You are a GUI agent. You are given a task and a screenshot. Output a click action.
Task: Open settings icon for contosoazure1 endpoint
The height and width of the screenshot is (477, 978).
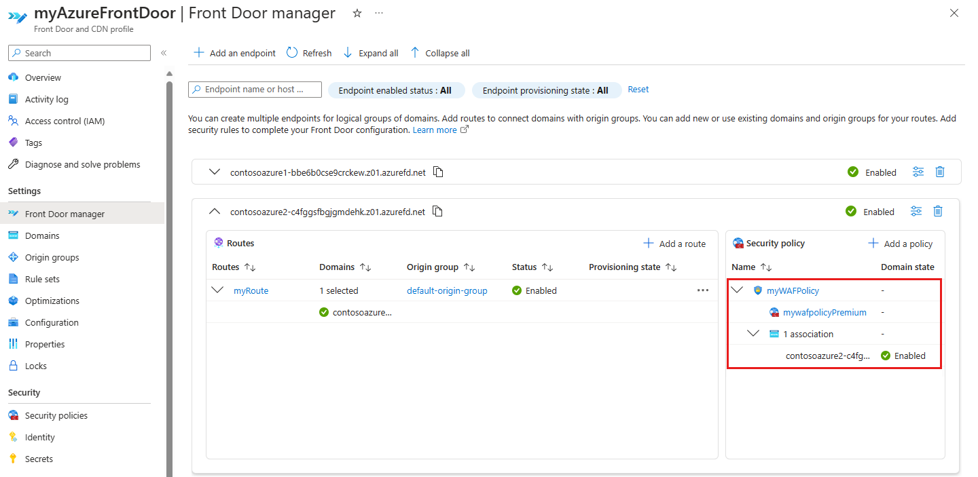918,172
